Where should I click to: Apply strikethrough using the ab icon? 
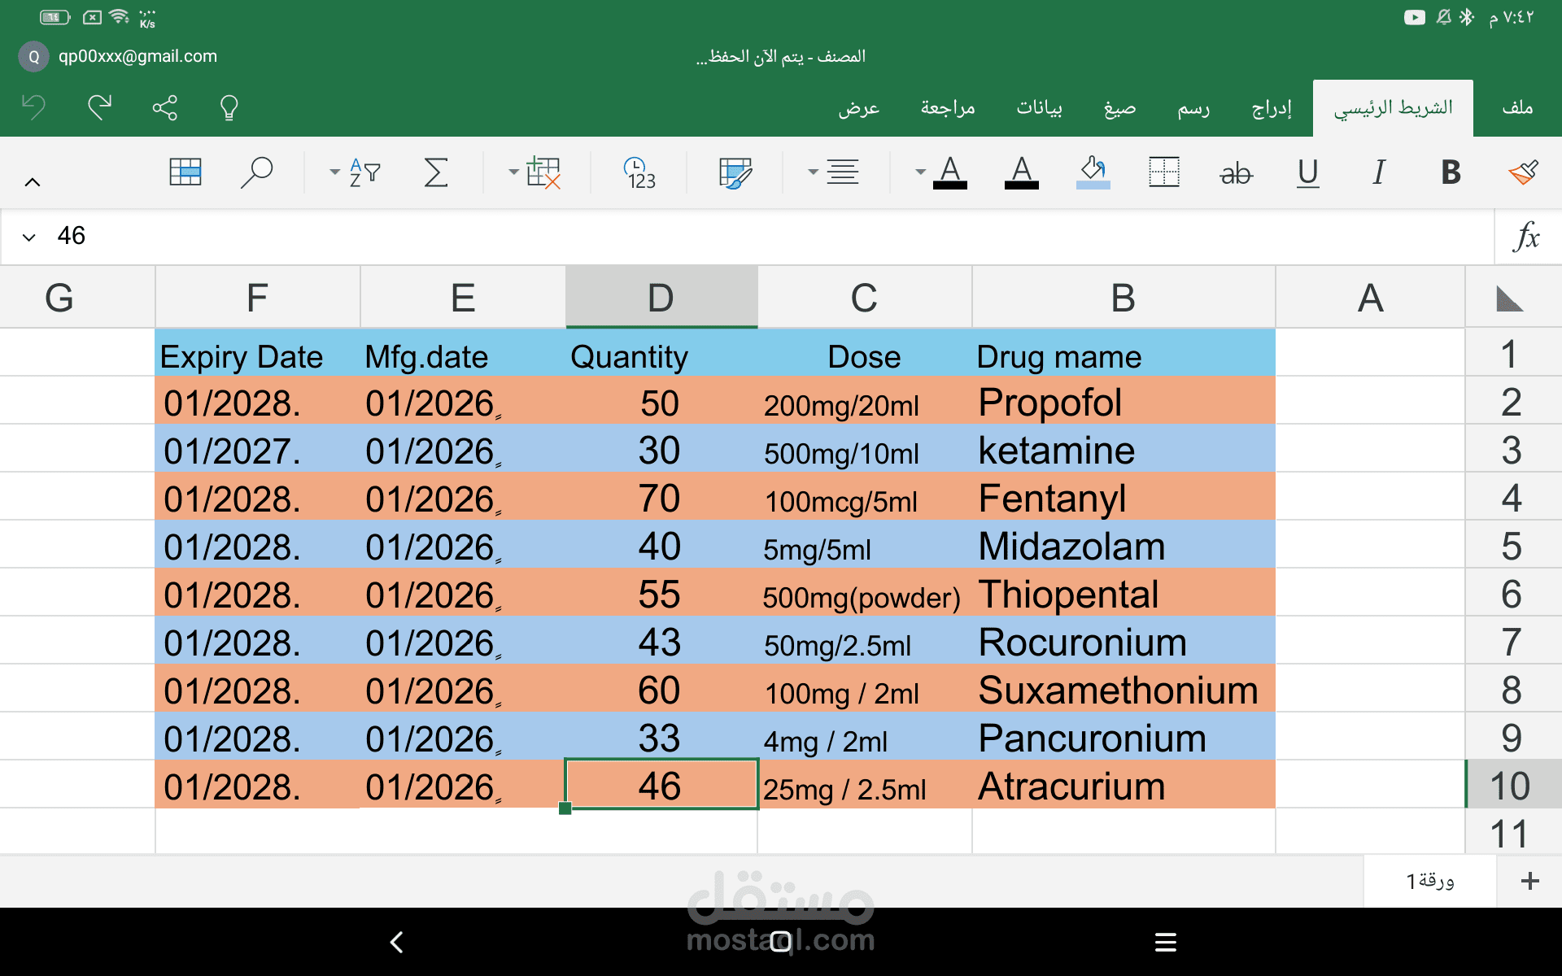[x=1236, y=172]
